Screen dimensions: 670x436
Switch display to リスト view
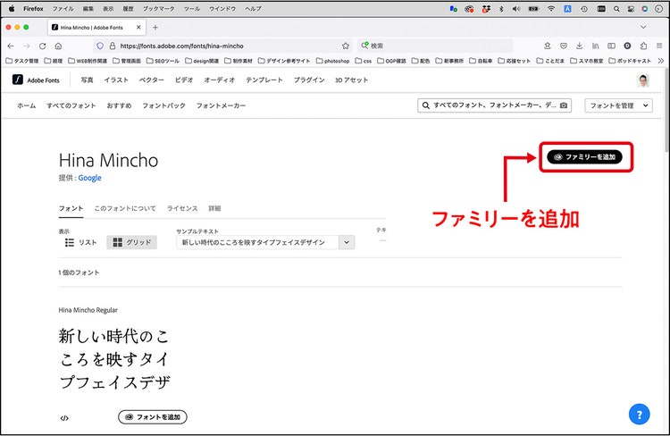pyautogui.click(x=80, y=242)
